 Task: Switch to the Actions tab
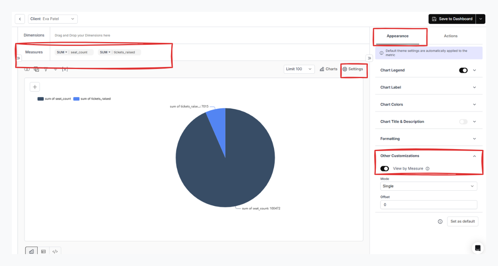pyautogui.click(x=451, y=36)
